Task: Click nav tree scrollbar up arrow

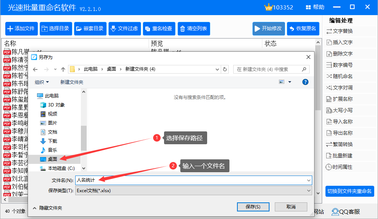Action: click(84, 92)
